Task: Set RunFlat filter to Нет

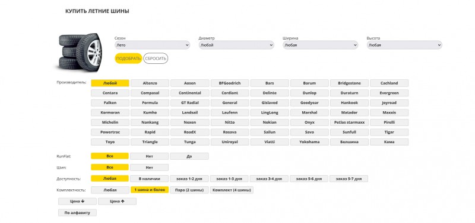Action: pos(150,156)
